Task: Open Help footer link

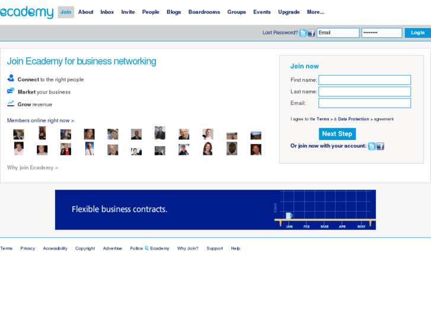Action: tap(235, 248)
